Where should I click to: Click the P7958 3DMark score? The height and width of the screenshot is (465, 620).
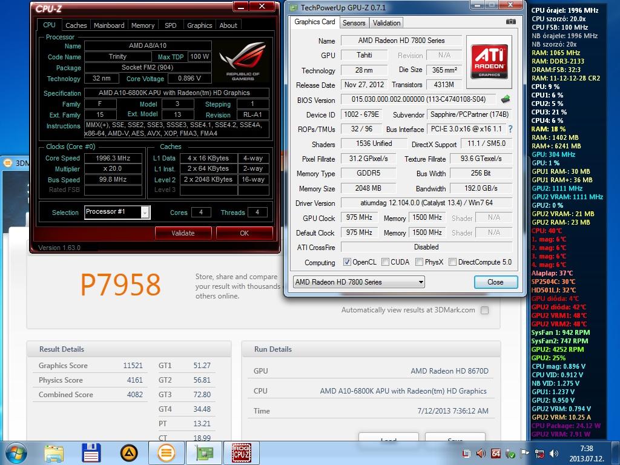[120, 285]
